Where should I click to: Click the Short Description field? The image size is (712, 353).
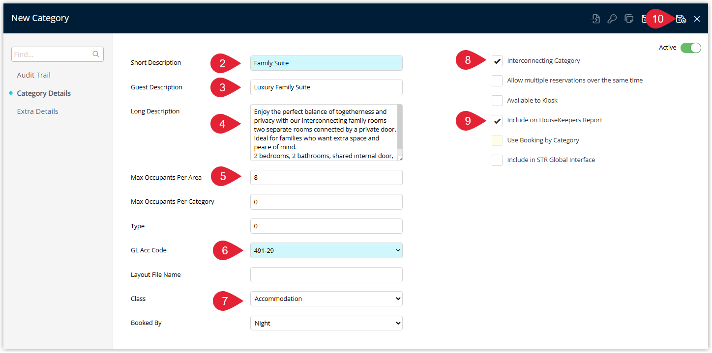[x=326, y=63]
